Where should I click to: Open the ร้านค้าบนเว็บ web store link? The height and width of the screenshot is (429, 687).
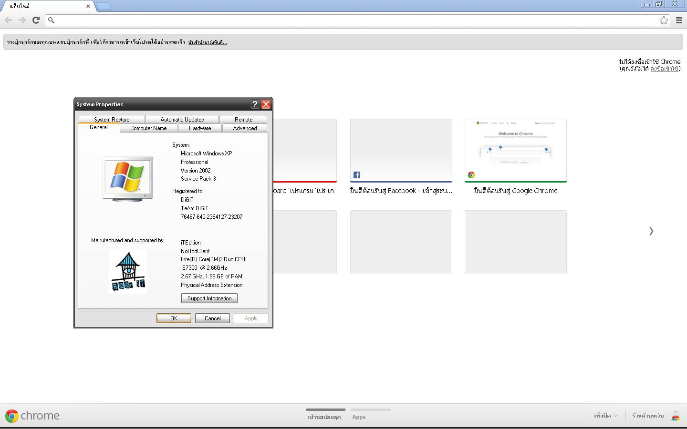(x=648, y=416)
